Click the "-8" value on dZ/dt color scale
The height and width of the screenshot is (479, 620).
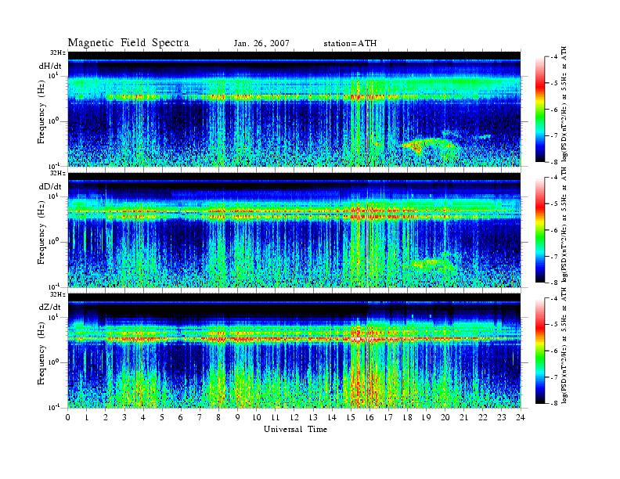click(555, 403)
